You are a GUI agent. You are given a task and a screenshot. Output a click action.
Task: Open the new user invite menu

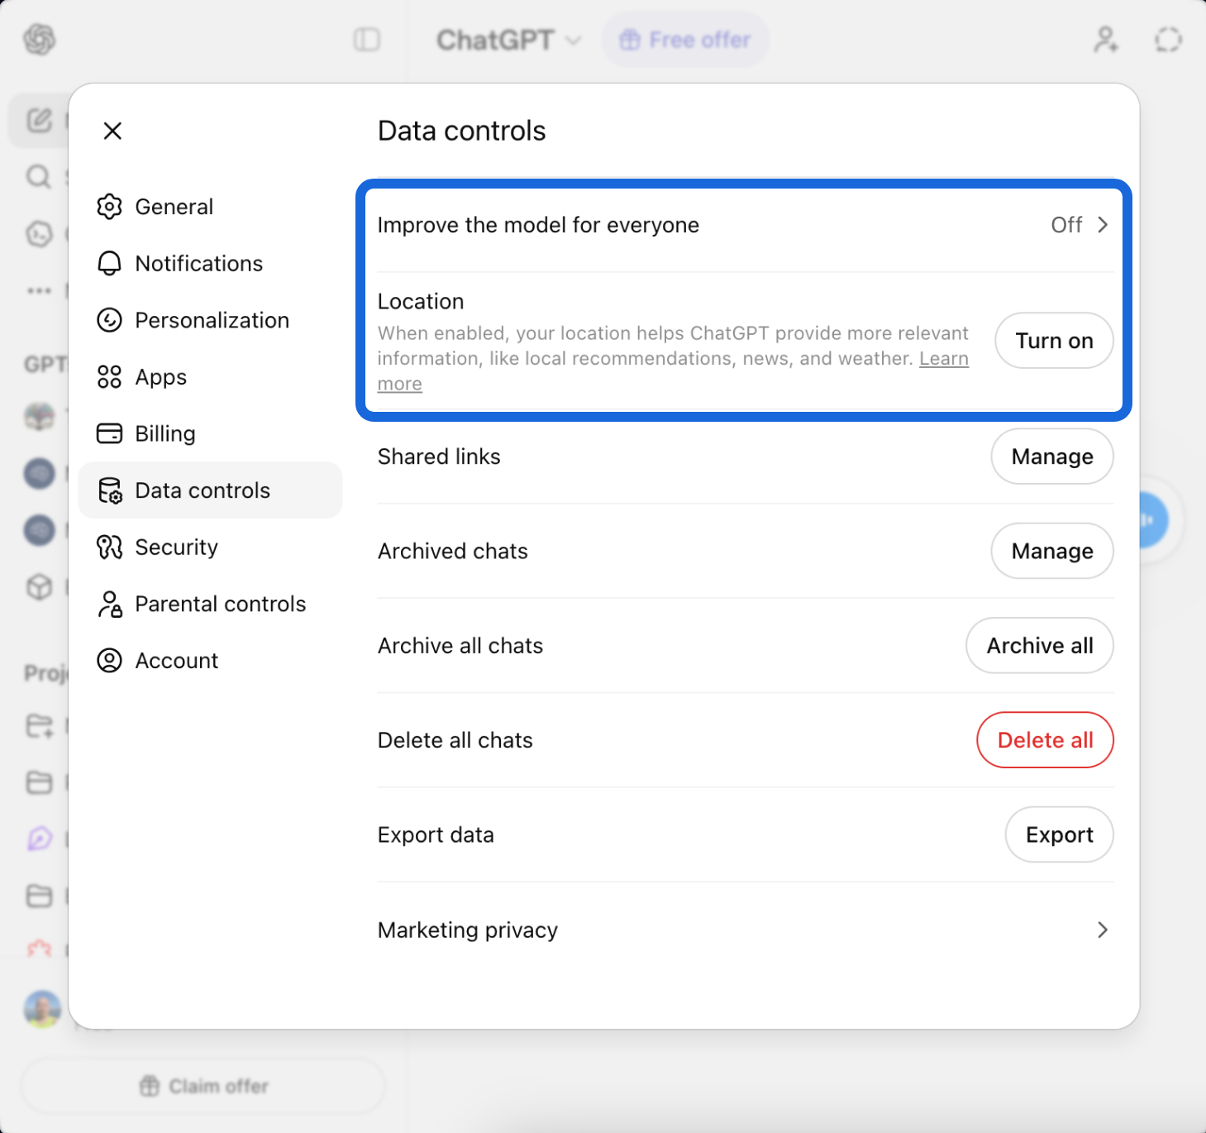point(1105,39)
